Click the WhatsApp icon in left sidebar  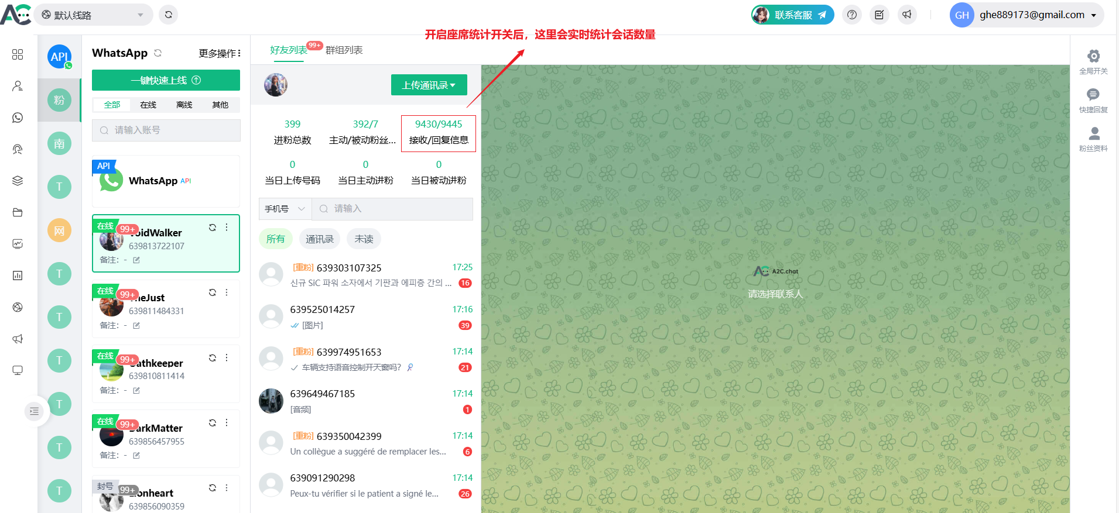tap(18, 118)
